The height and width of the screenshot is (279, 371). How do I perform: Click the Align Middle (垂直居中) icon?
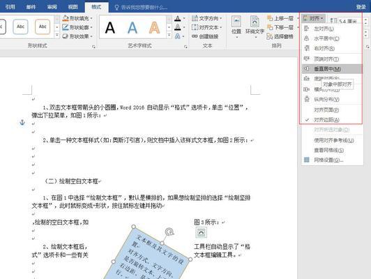306,68
